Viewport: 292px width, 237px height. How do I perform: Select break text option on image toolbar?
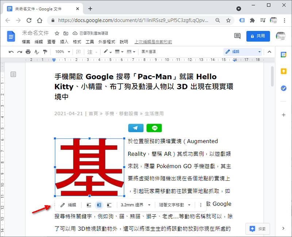pos(109,205)
